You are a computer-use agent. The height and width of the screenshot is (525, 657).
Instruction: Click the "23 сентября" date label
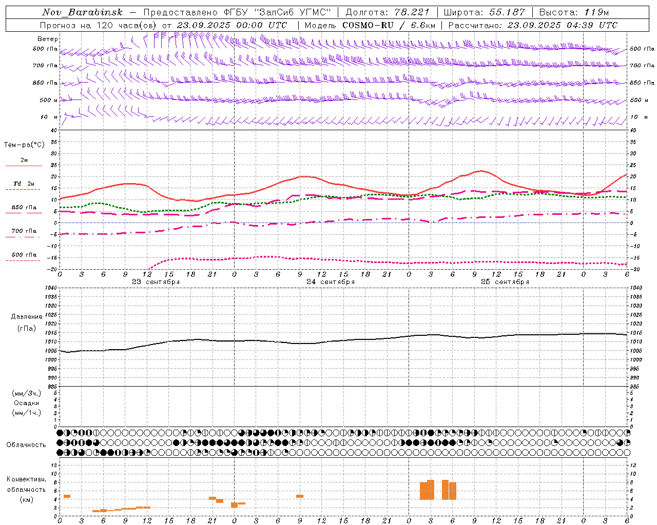coord(156,282)
